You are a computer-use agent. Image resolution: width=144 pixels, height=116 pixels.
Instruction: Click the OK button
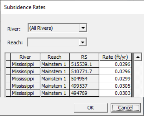(91, 108)
